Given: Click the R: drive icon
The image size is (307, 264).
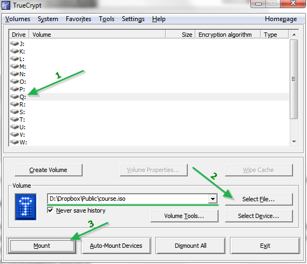Looking at the screenshot, I should [x=15, y=104].
